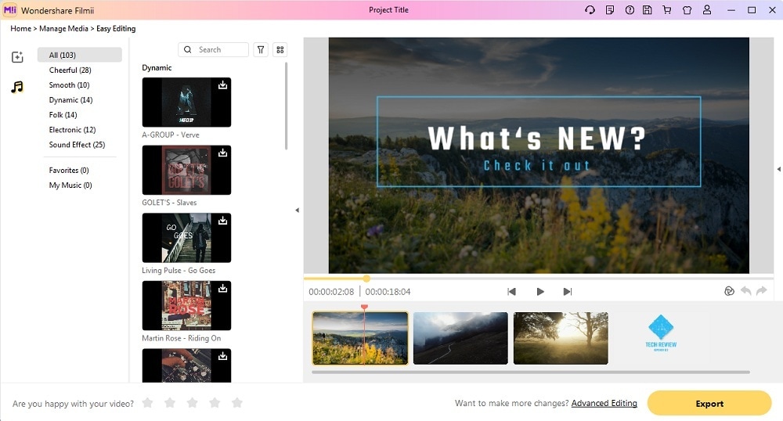Download the GOLET'S - Slaves track
The image size is (783, 421).
(x=222, y=153)
